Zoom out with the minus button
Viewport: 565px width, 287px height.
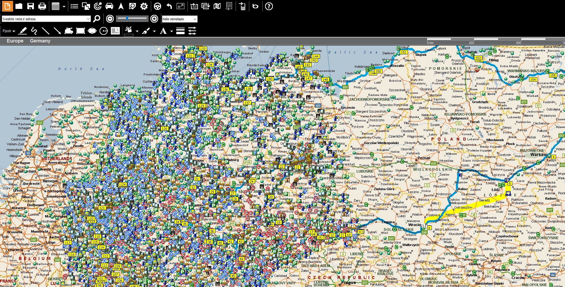[110, 19]
